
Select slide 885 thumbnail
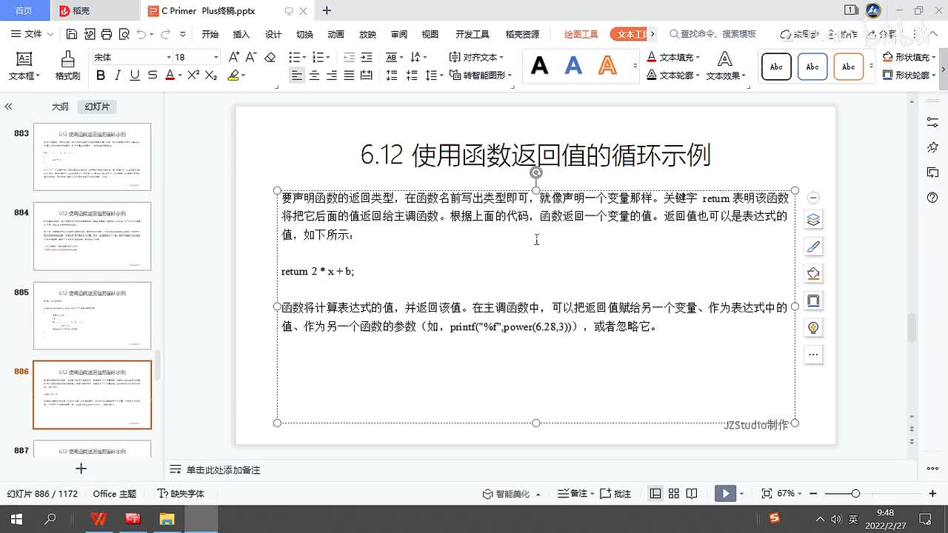click(x=92, y=315)
